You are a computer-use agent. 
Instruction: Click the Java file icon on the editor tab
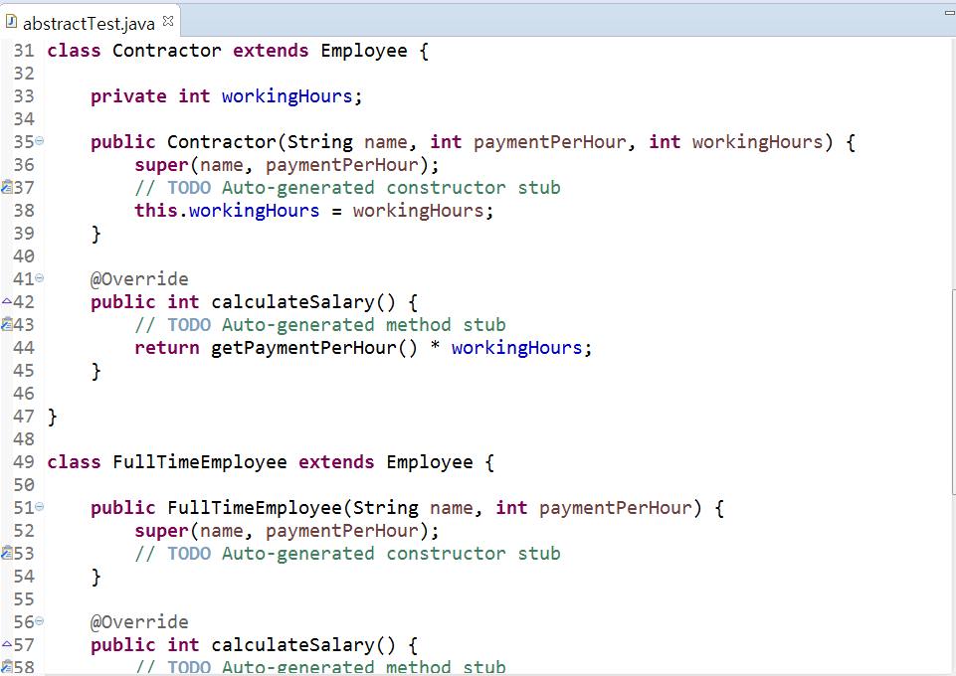coord(10,22)
